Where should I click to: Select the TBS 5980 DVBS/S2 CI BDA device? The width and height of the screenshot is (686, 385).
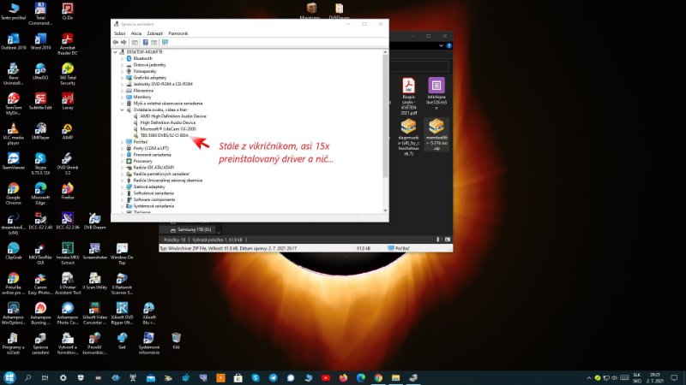tap(163, 135)
